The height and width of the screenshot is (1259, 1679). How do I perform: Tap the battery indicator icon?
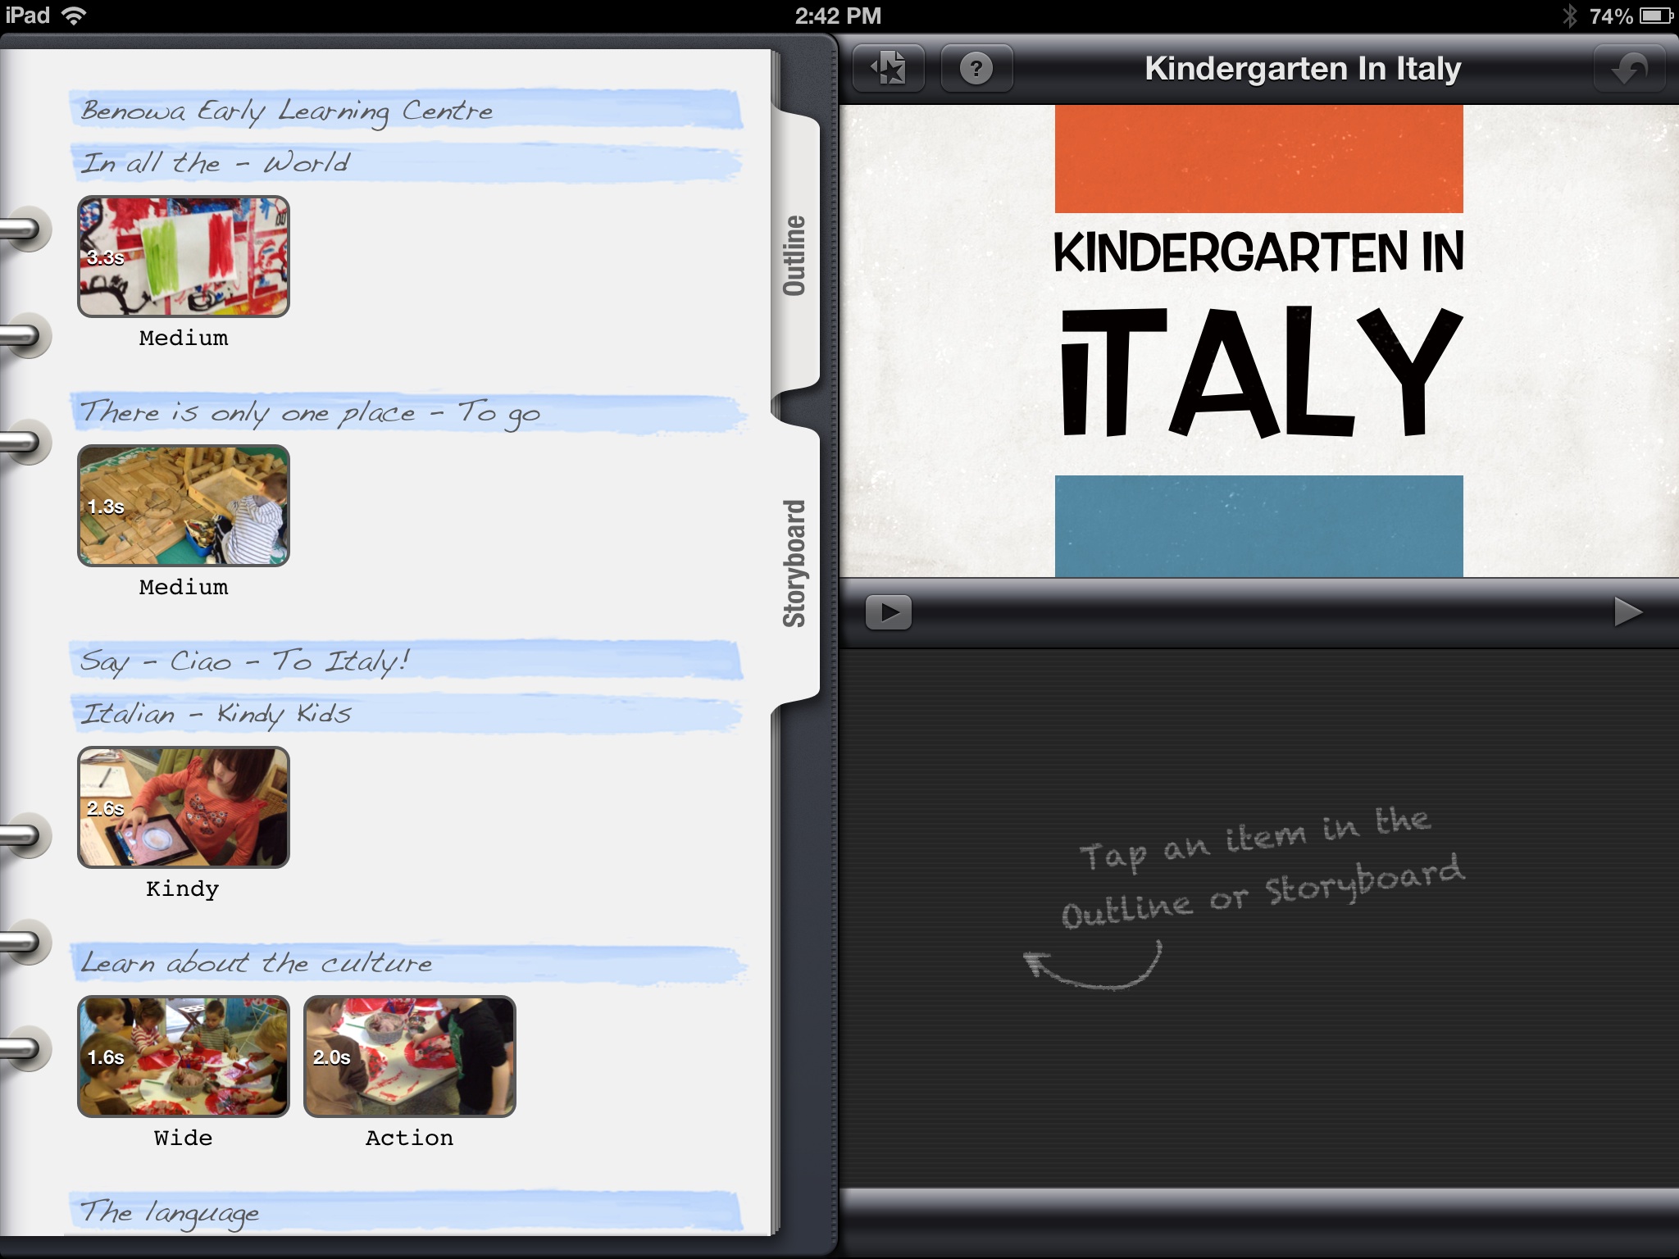tap(1655, 16)
